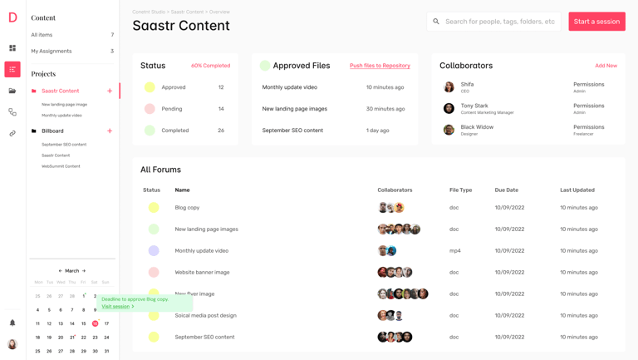
Task: Select the content list icon in sidebar
Action: click(12, 70)
